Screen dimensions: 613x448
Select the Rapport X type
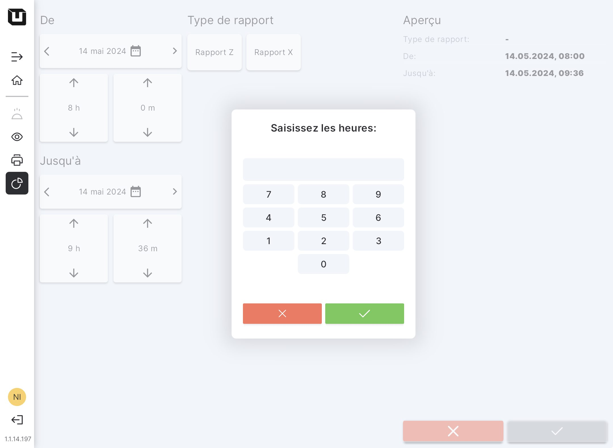pos(273,52)
